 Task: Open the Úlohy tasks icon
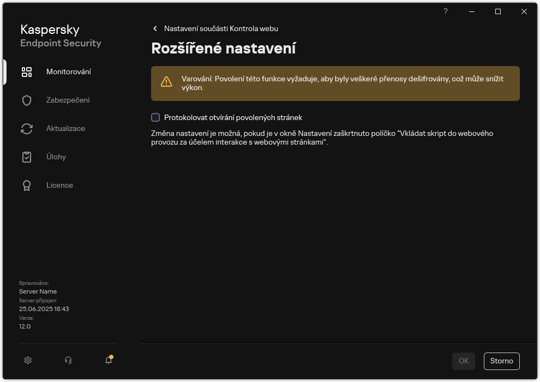pyautogui.click(x=27, y=157)
